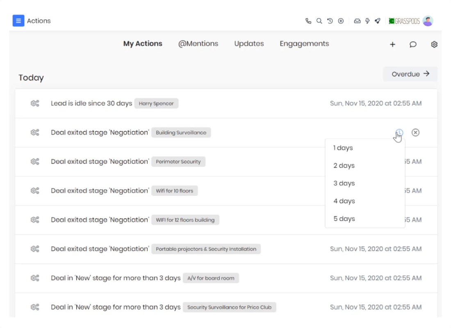Screen dimensions: 451x328
Task: Open the chat bubble icon
Action: click(x=413, y=44)
